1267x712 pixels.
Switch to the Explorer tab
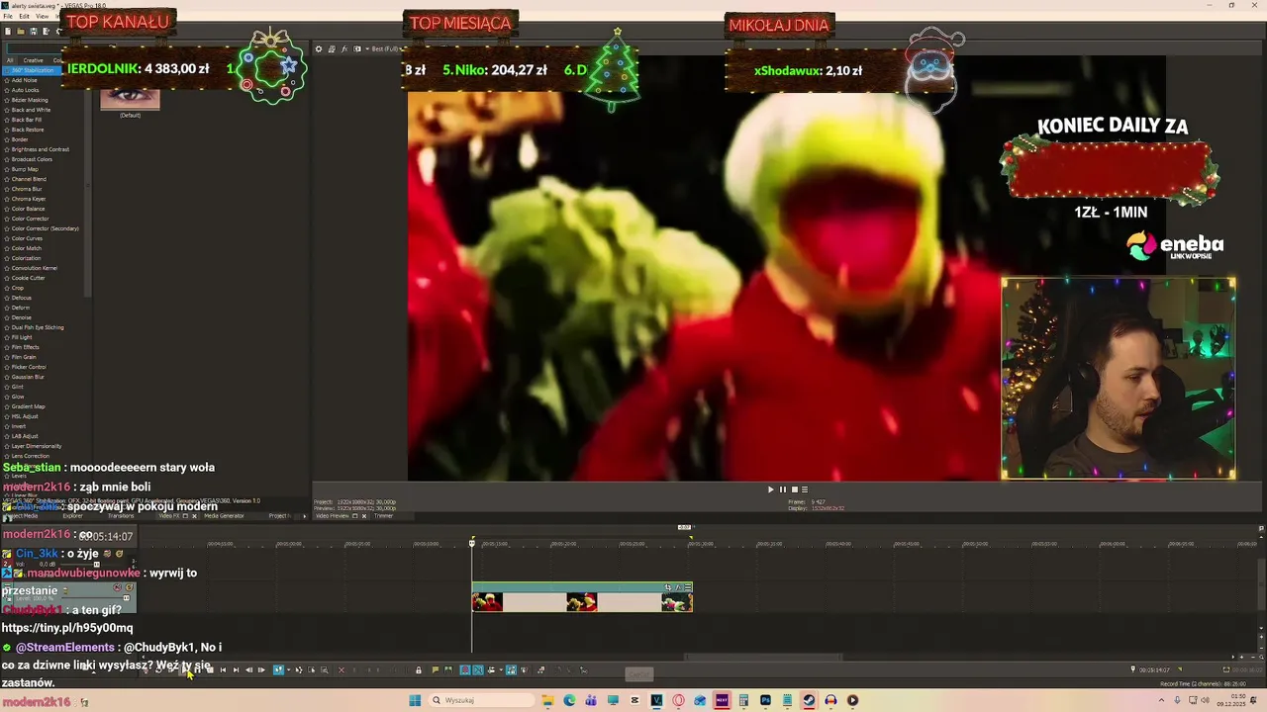(x=73, y=516)
